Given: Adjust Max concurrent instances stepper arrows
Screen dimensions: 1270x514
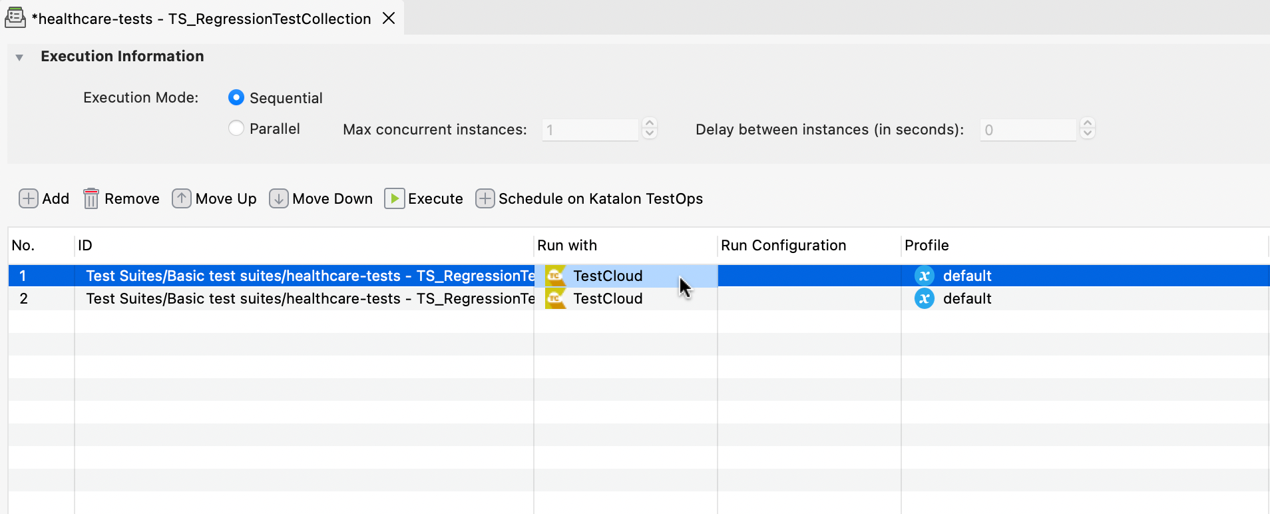Looking at the screenshot, I should click(650, 128).
